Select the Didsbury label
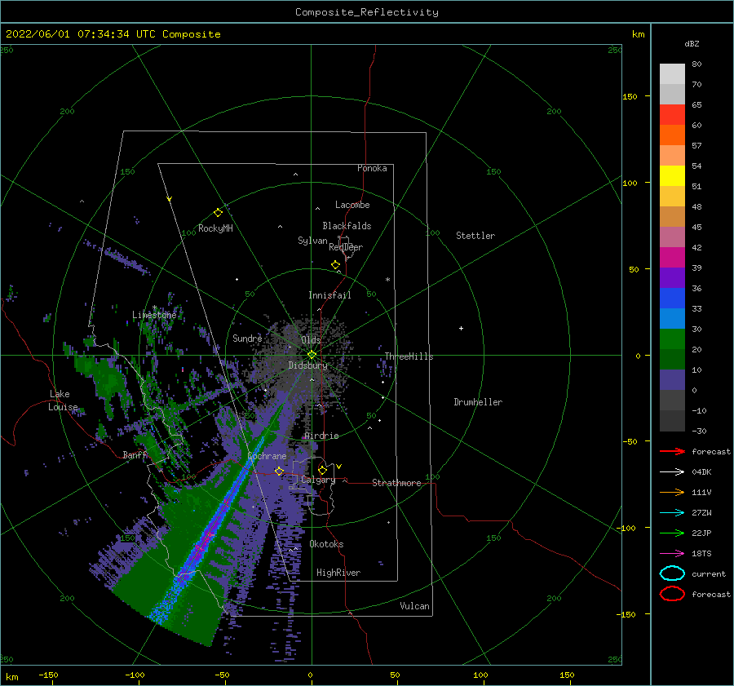Viewport: 734px width, 686px height. click(307, 365)
